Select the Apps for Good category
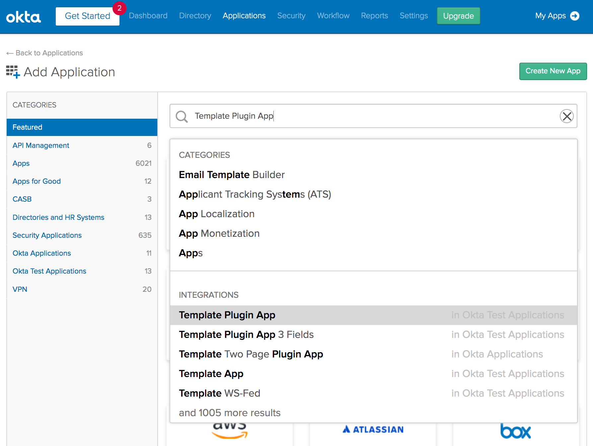Viewport: 593px width, 446px height. tap(82, 181)
